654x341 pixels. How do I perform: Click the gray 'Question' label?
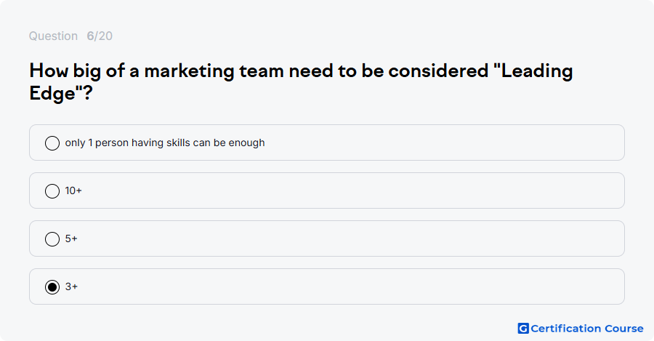tap(53, 36)
